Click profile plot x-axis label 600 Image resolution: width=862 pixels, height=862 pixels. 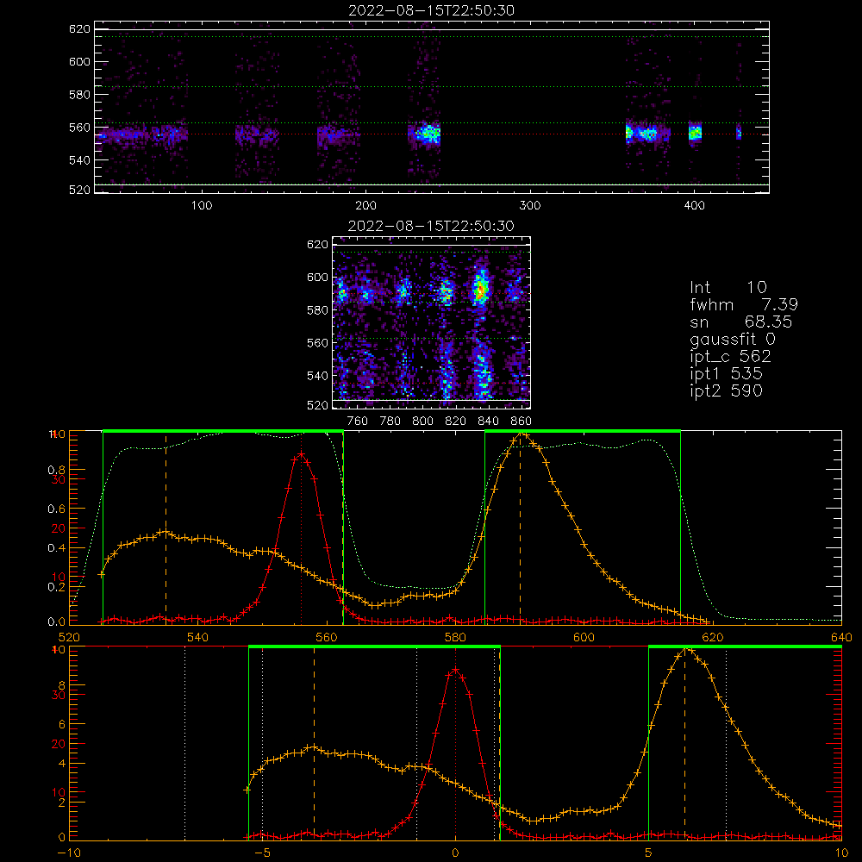point(584,637)
